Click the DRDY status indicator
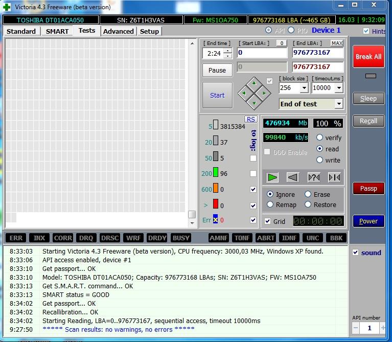The image size is (392, 342). (157, 238)
